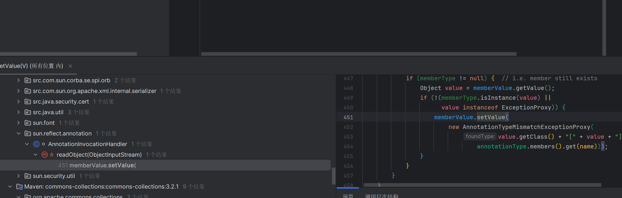
Task: Click the sun.security.util package folder icon
Action: click(x=28, y=176)
